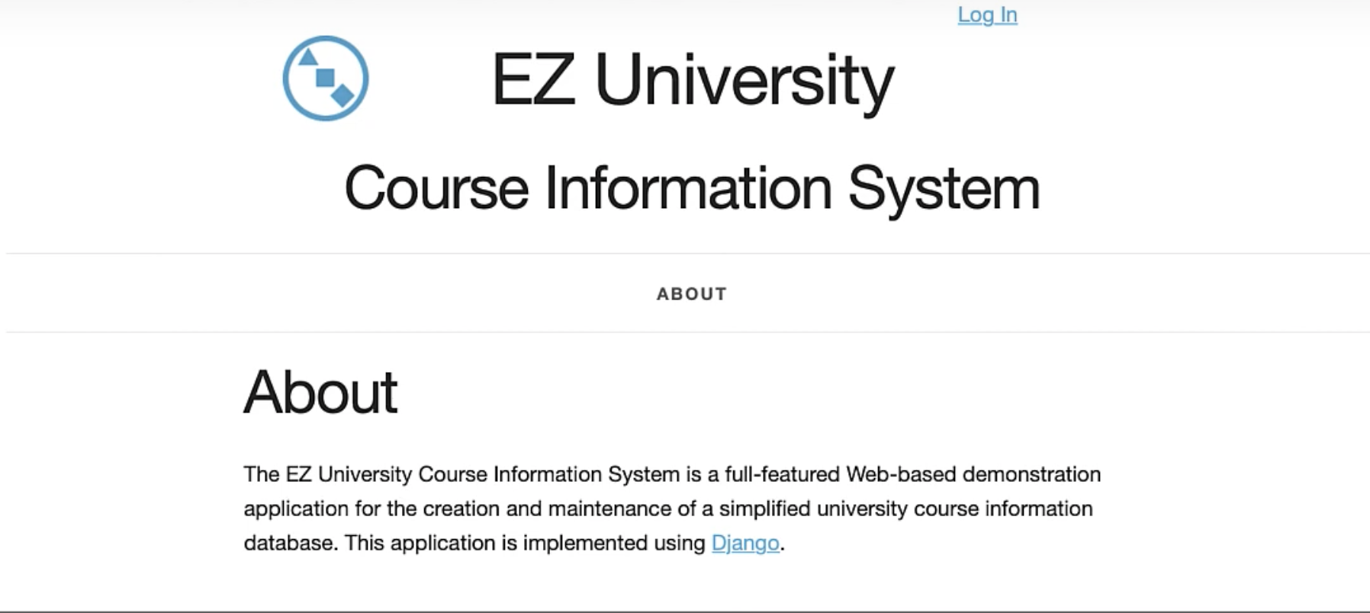1370x613 pixels.
Task: Click the bottom scrollbar area
Action: [x=685, y=609]
